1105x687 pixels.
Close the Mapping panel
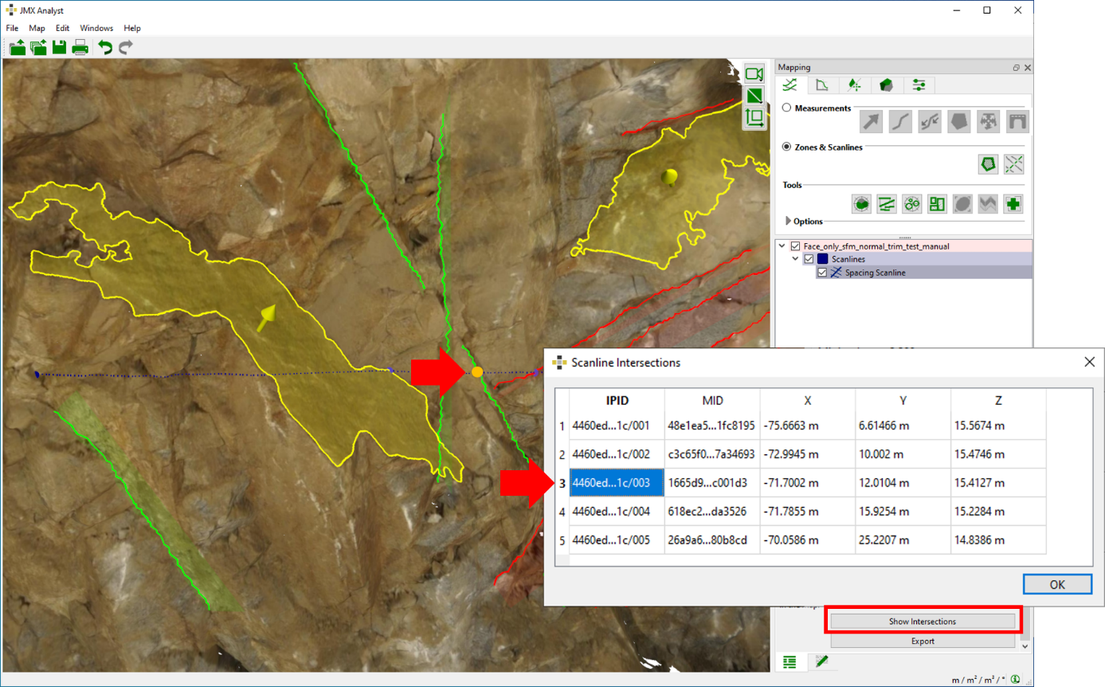[1027, 69]
